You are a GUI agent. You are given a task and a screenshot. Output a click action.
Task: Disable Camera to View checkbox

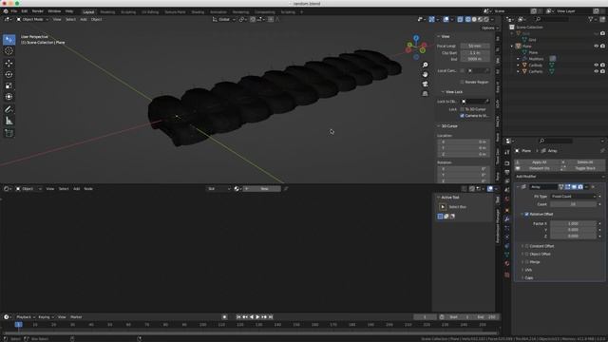pos(463,116)
